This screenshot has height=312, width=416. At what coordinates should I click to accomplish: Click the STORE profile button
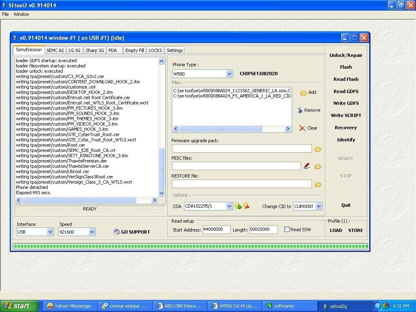pyautogui.click(x=355, y=230)
